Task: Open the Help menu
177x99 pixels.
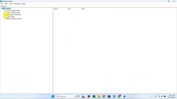Action: click(x=23, y=4)
